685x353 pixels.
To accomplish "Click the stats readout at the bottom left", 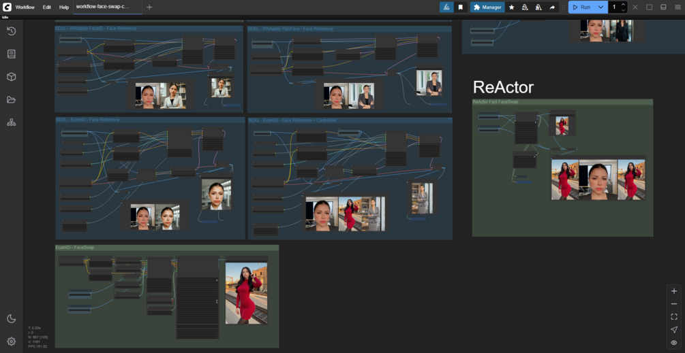I will [38, 337].
